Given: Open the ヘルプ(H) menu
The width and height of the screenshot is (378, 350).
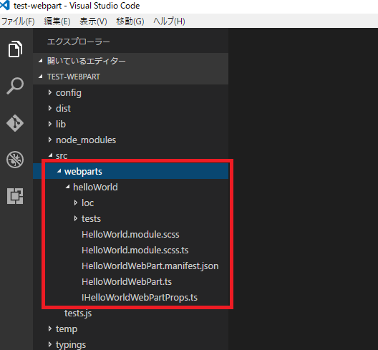Looking at the screenshot, I should 169,21.
